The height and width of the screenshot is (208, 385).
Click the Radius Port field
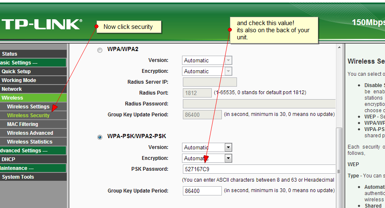(197, 93)
